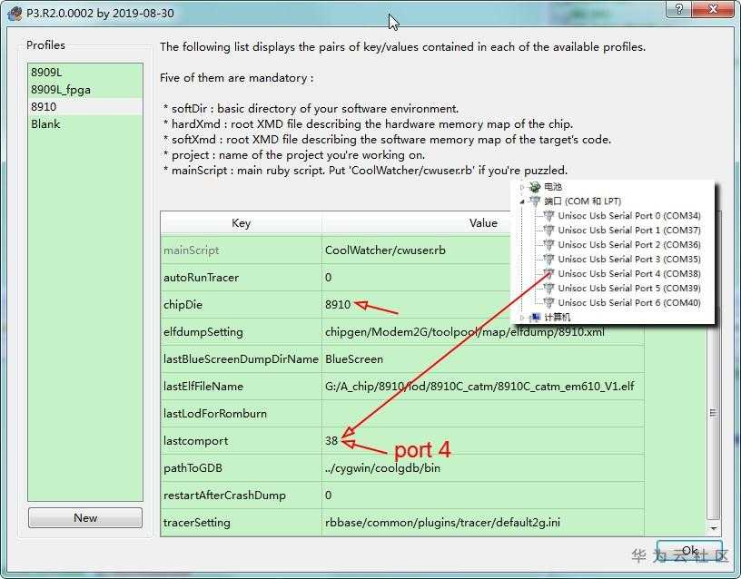Select Unisoc Usb Serial Port 0 (COM34)
This screenshot has width=741, height=579.
[629, 216]
